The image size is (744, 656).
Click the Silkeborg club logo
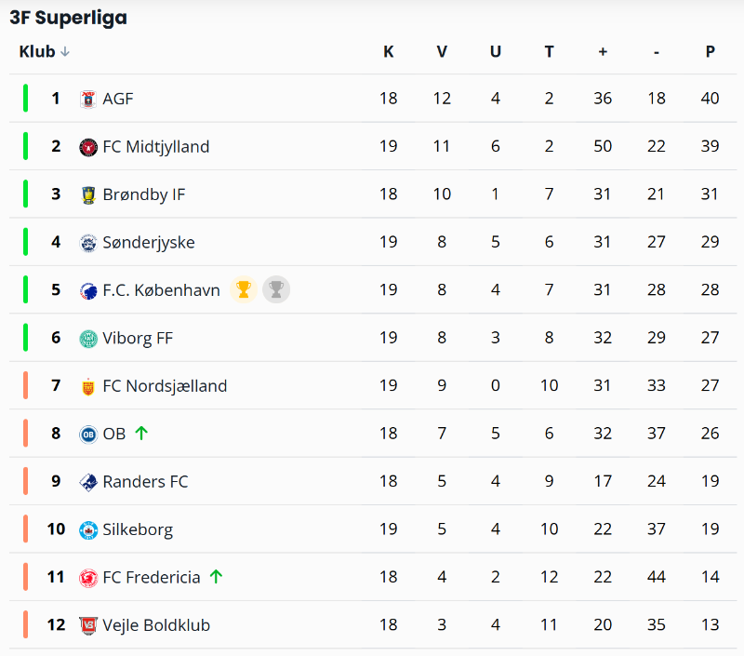click(x=88, y=529)
